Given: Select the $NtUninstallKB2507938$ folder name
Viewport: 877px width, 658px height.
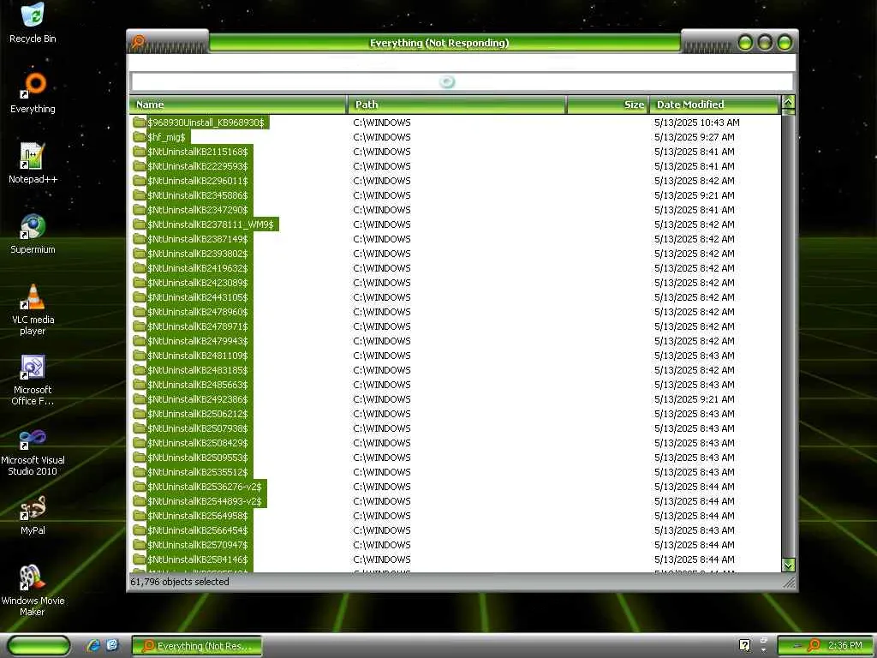Looking at the screenshot, I should point(198,428).
